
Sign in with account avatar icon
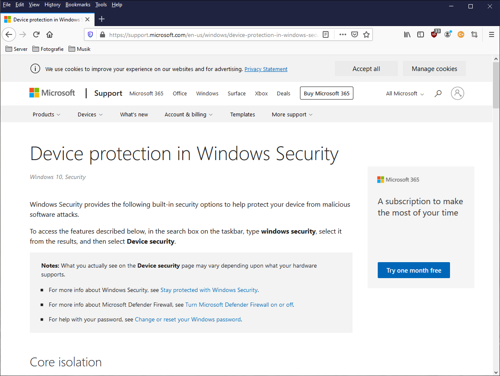(457, 93)
